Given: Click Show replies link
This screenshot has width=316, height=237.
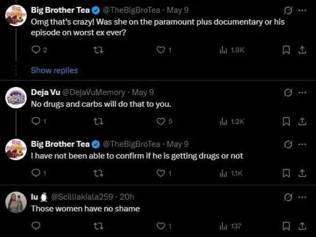Looking at the screenshot, I should (x=54, y=70).
